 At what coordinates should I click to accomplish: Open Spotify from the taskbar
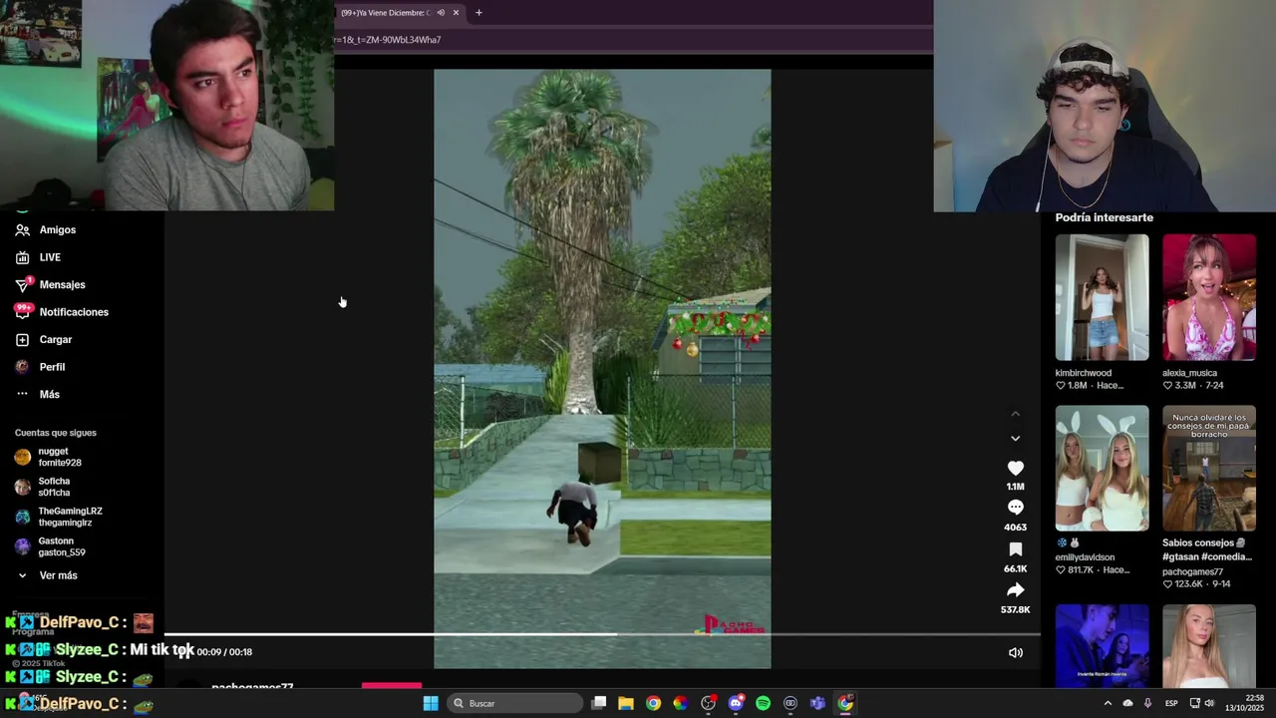(x=763, y=703)
